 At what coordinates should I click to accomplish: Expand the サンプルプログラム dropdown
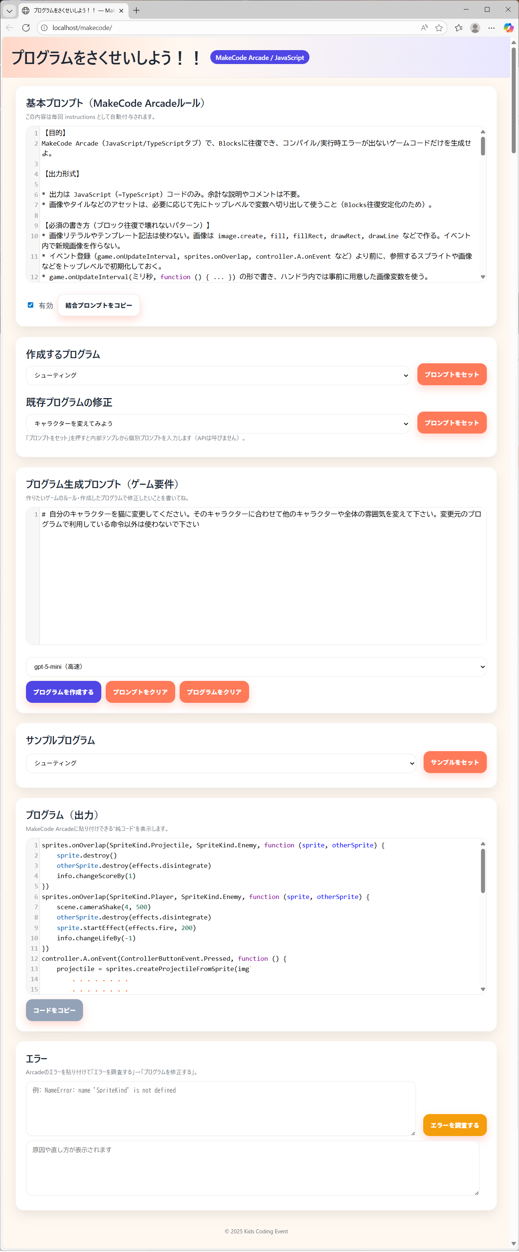pos(221,762)
